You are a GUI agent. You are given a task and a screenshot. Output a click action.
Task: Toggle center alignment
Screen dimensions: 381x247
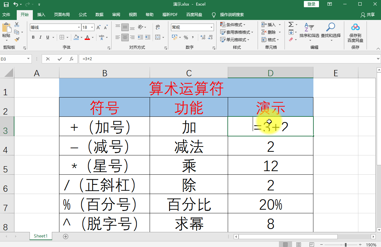pos(125,37)
